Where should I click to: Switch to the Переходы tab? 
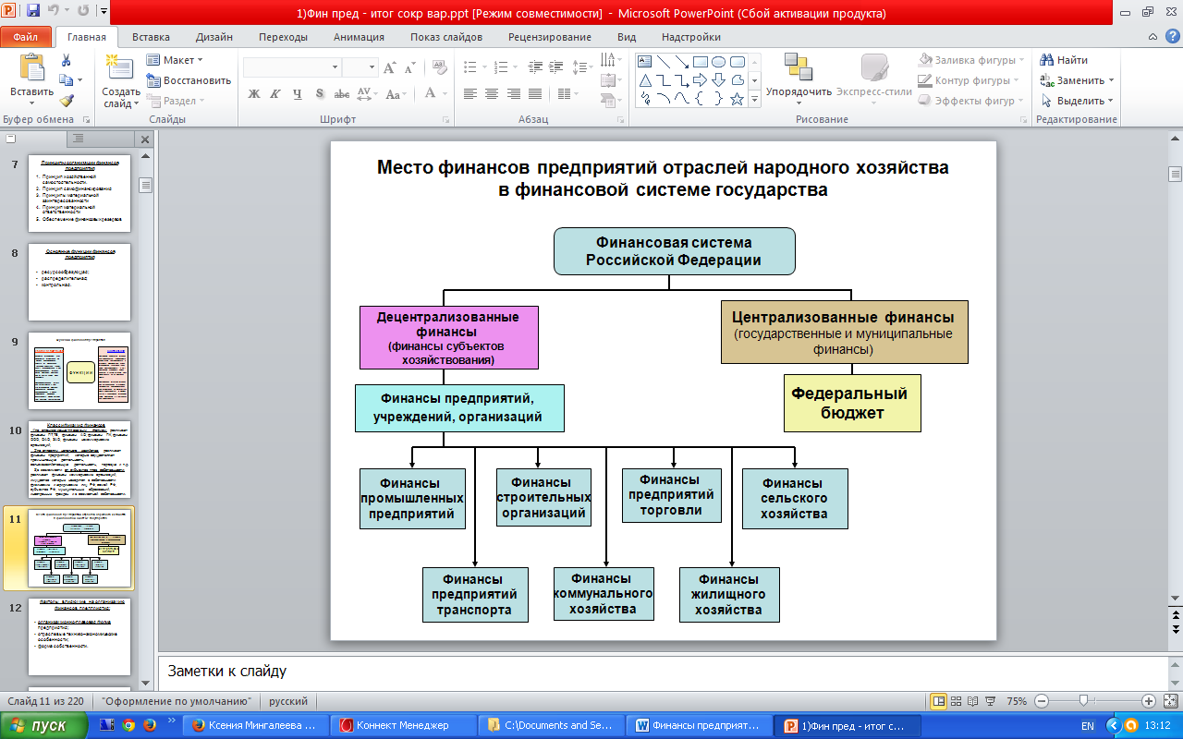(x=284, y=37)
